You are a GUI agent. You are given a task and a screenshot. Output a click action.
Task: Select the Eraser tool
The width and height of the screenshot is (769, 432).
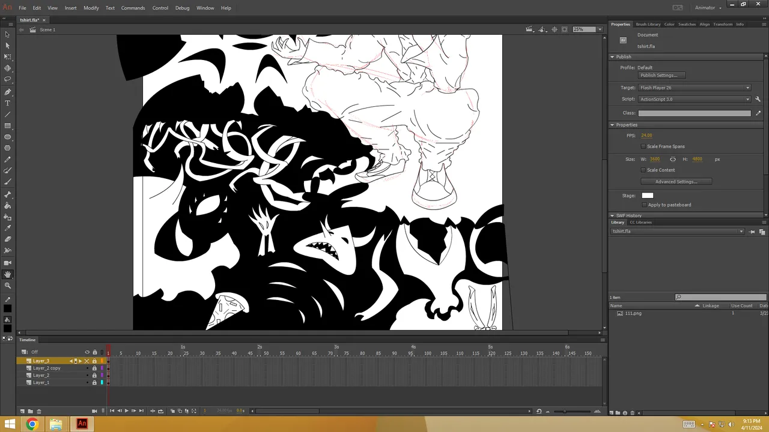coord(7,239)
